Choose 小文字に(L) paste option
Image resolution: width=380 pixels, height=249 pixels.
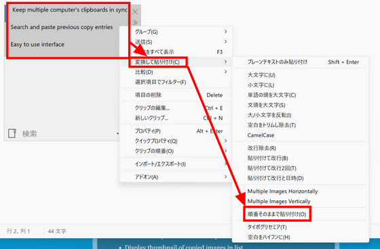click(x=301, y=85)
